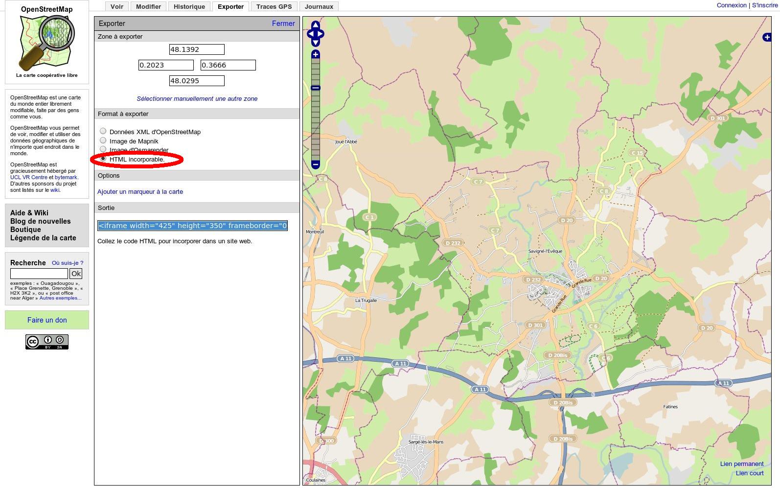This screenshot has width=780, height=488.
Task: Pan the map west with the left arrow
Action: (x=310, y=34)
